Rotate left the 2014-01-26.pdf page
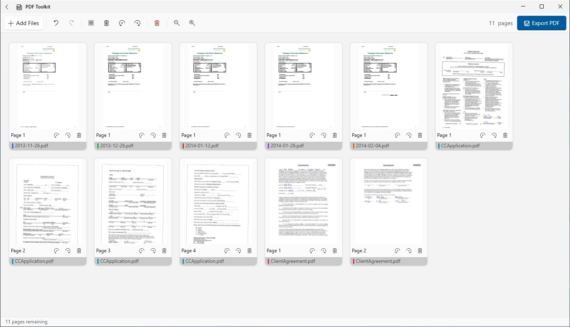The width and height of the screenshot is (570, 327). [312, 135]
